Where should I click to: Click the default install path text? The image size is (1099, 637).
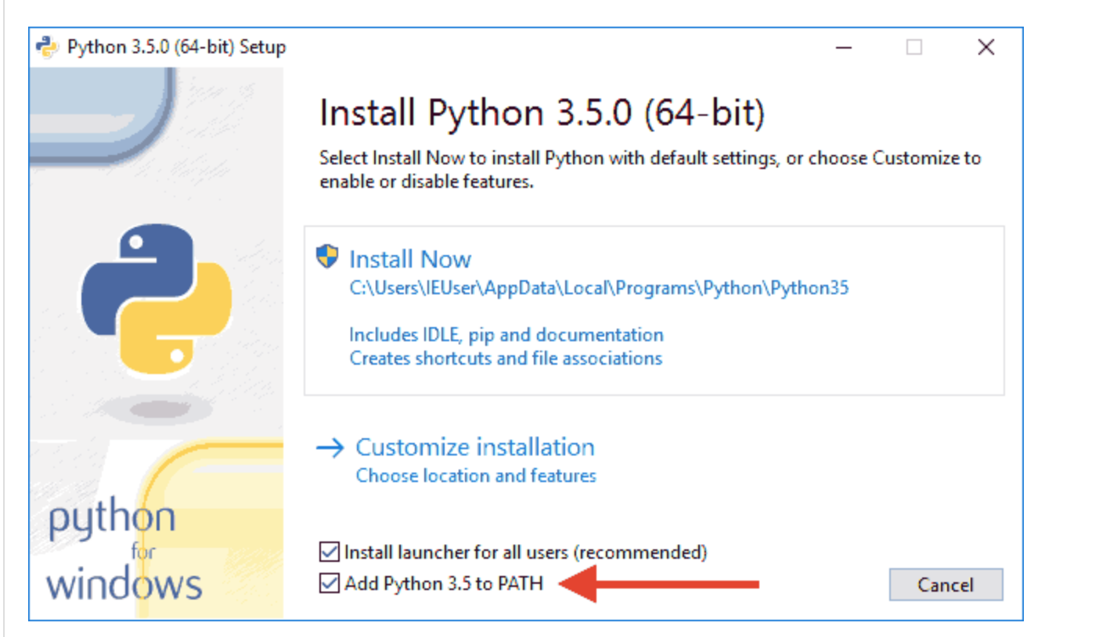[x=599, y=288]
